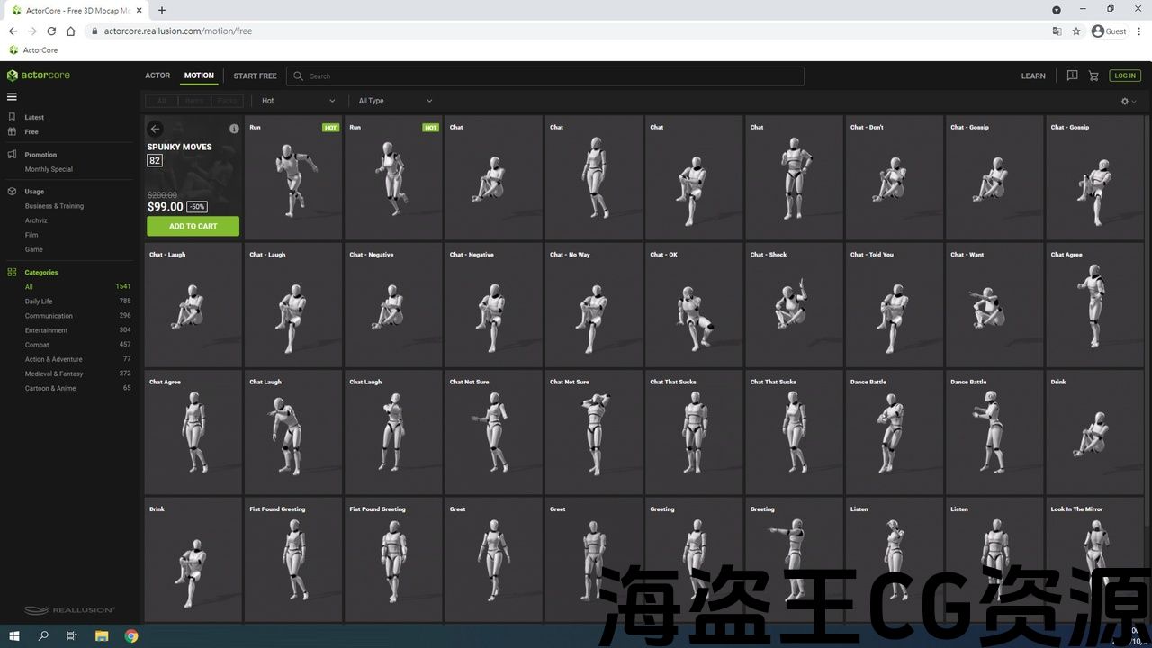The image size is (1152, 648).
Task: Select the Packs filter segment
Action: [227, 101]
